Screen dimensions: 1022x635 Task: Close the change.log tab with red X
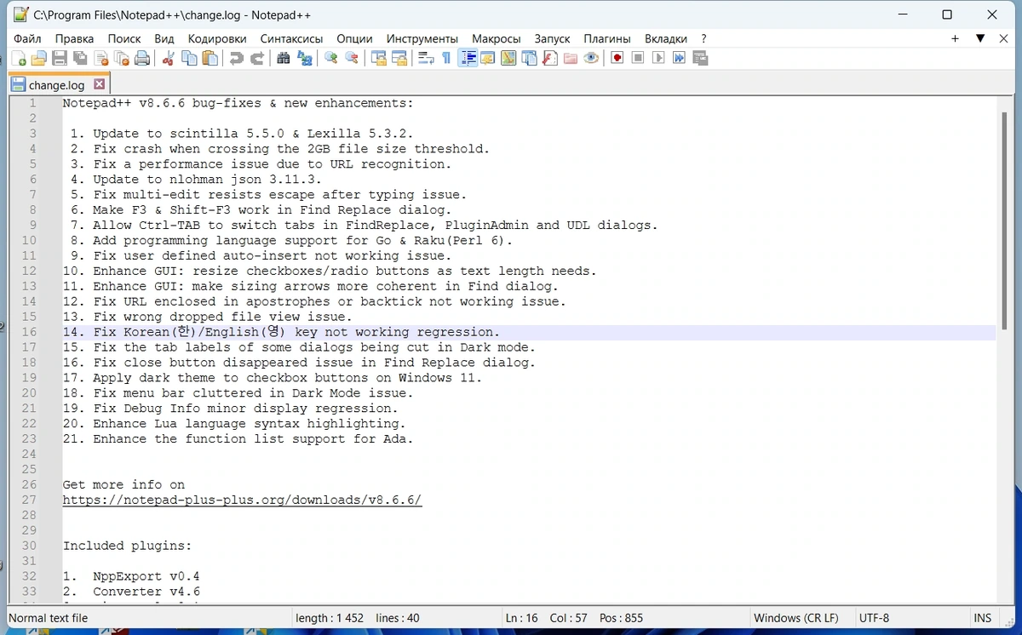click(x=99, y=84)
